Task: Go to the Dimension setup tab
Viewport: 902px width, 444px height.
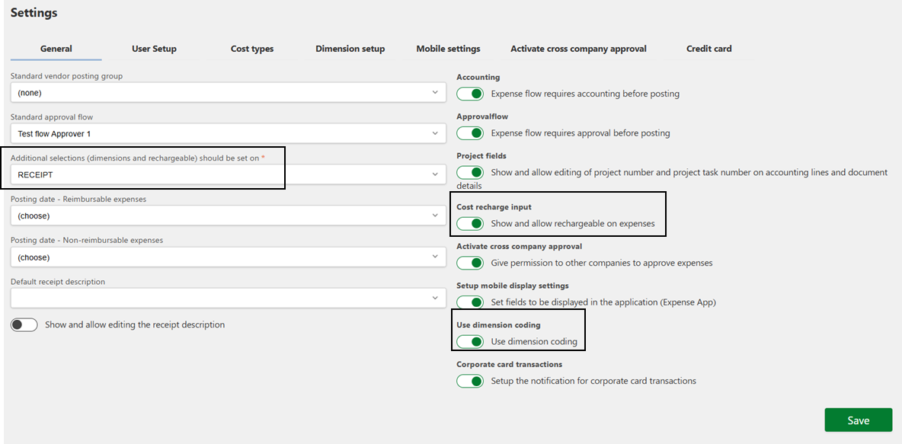Action: click(x=350, y=49)
